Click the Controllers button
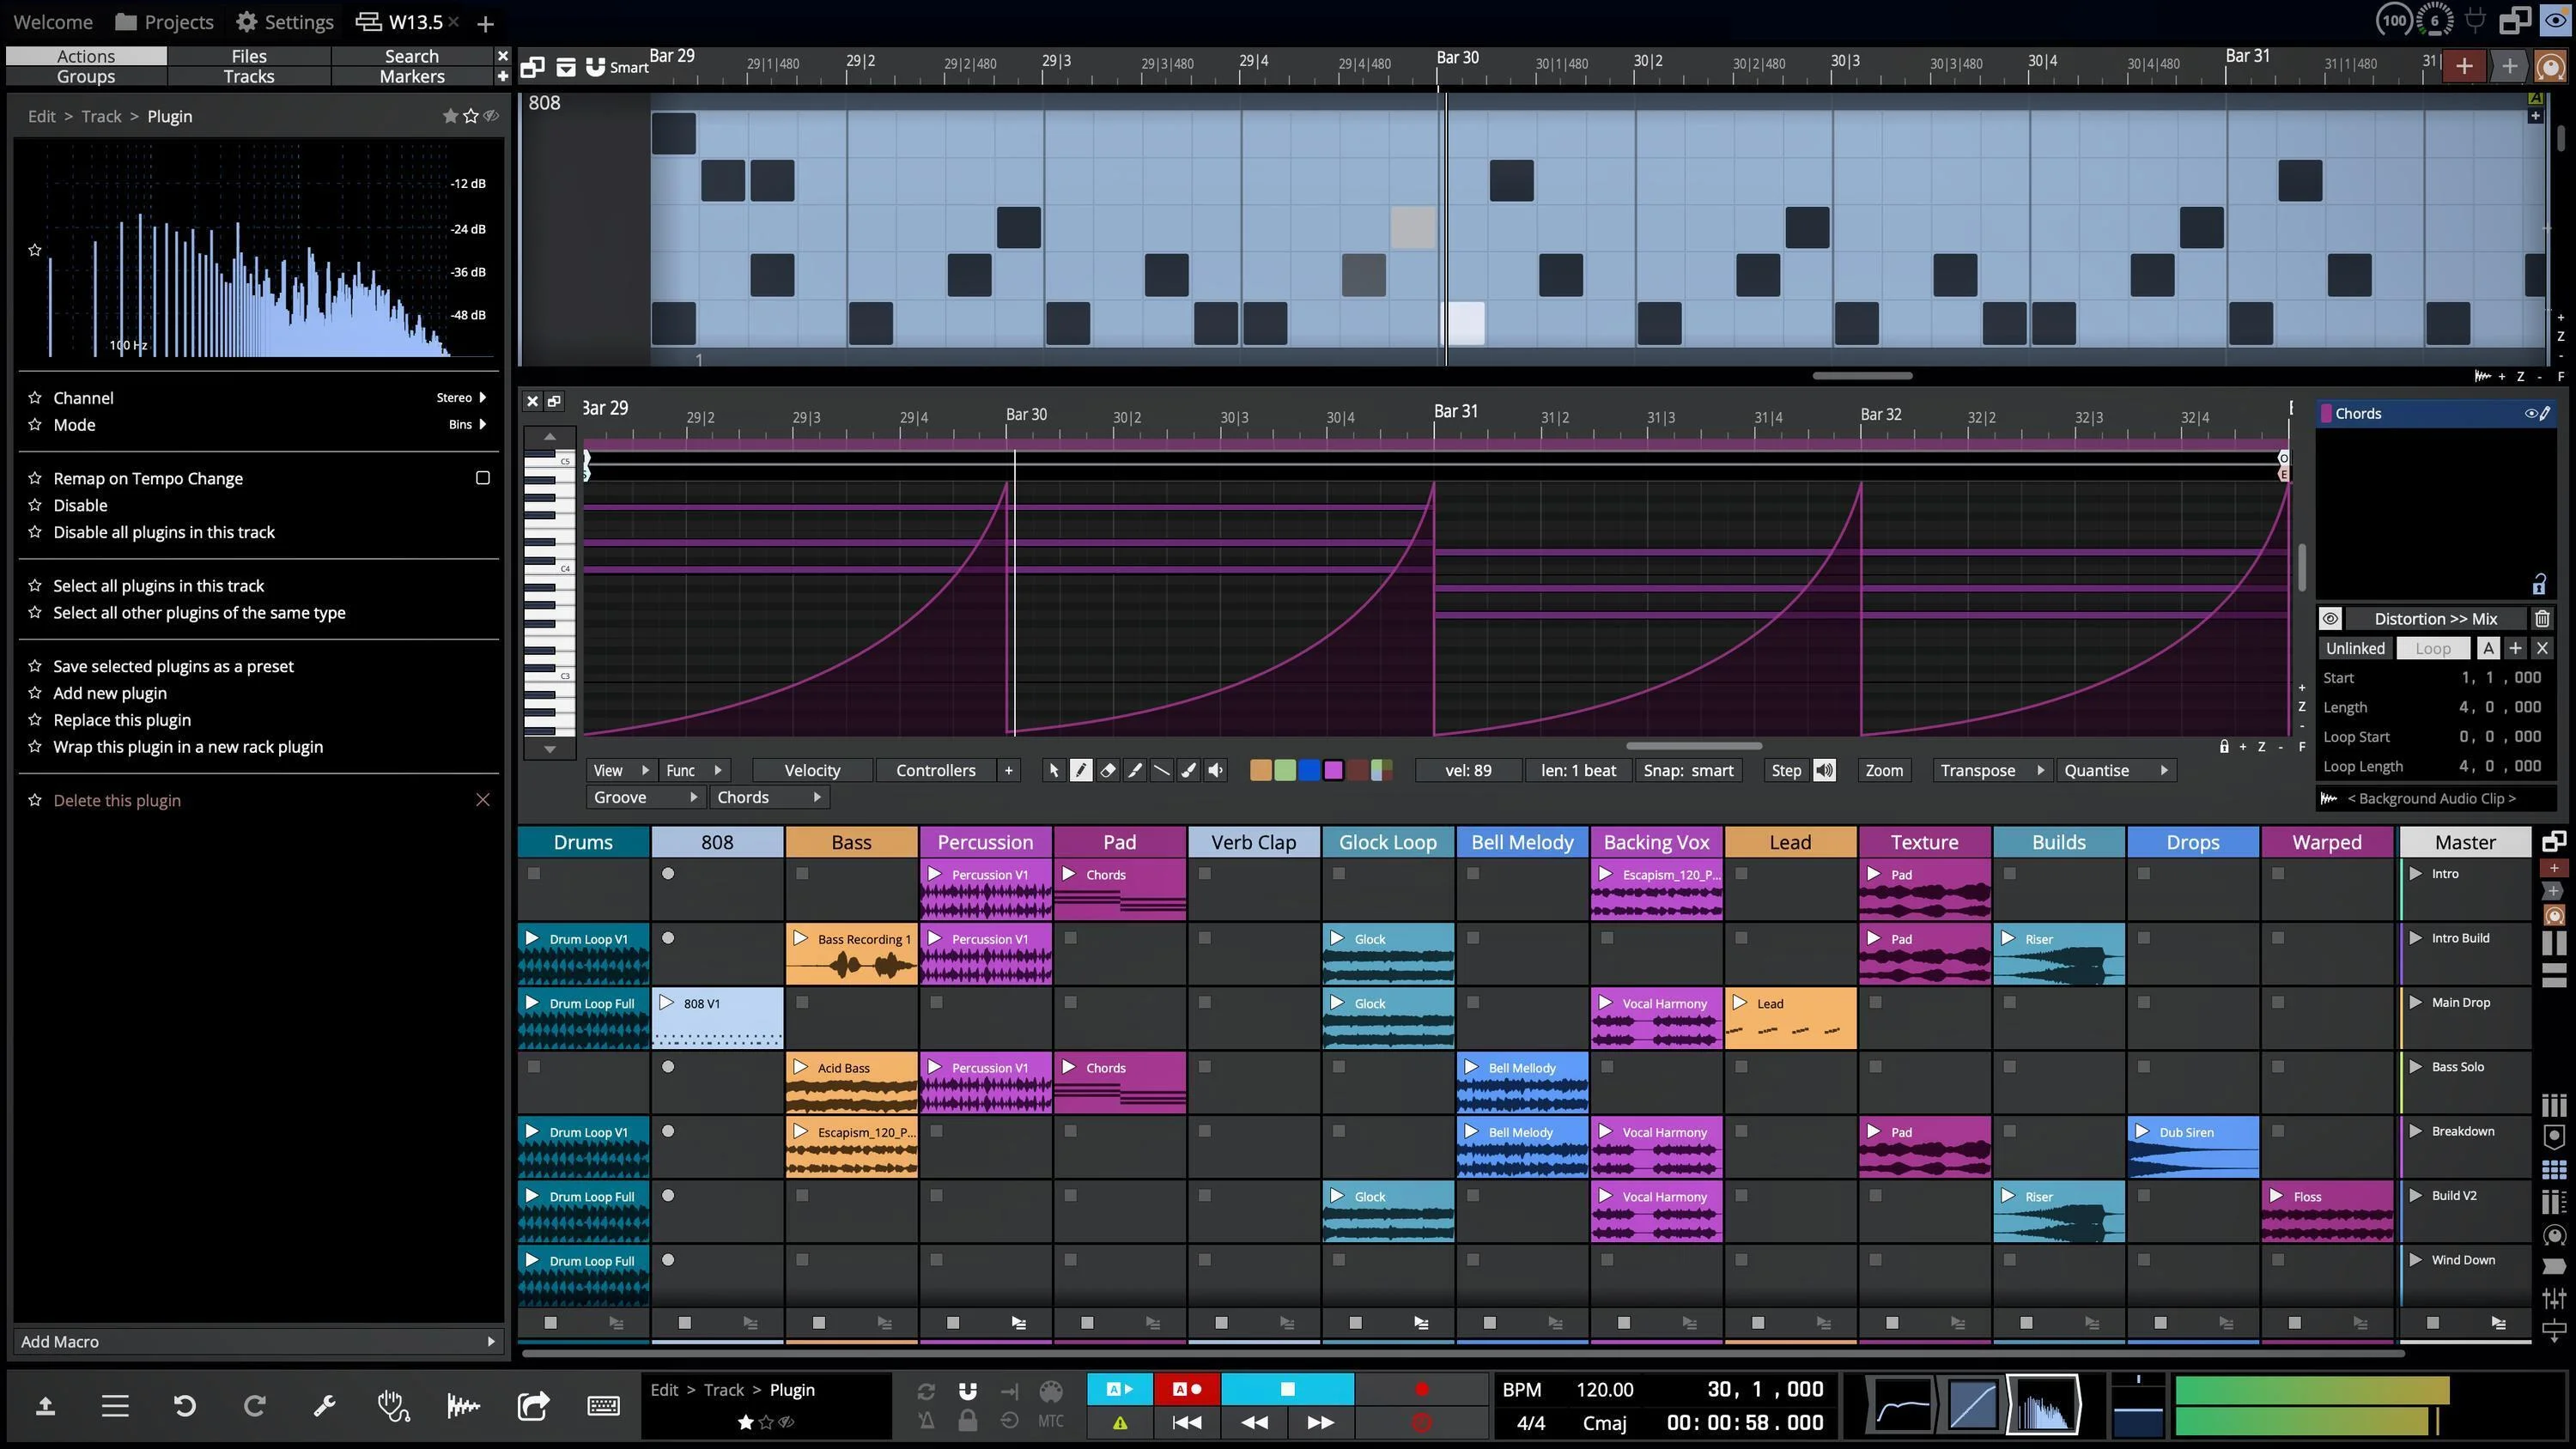The width and height of the screenshot is (2576, 1449). [x=935, y=770]
